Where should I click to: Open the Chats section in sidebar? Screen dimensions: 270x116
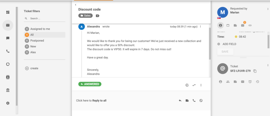8,38
